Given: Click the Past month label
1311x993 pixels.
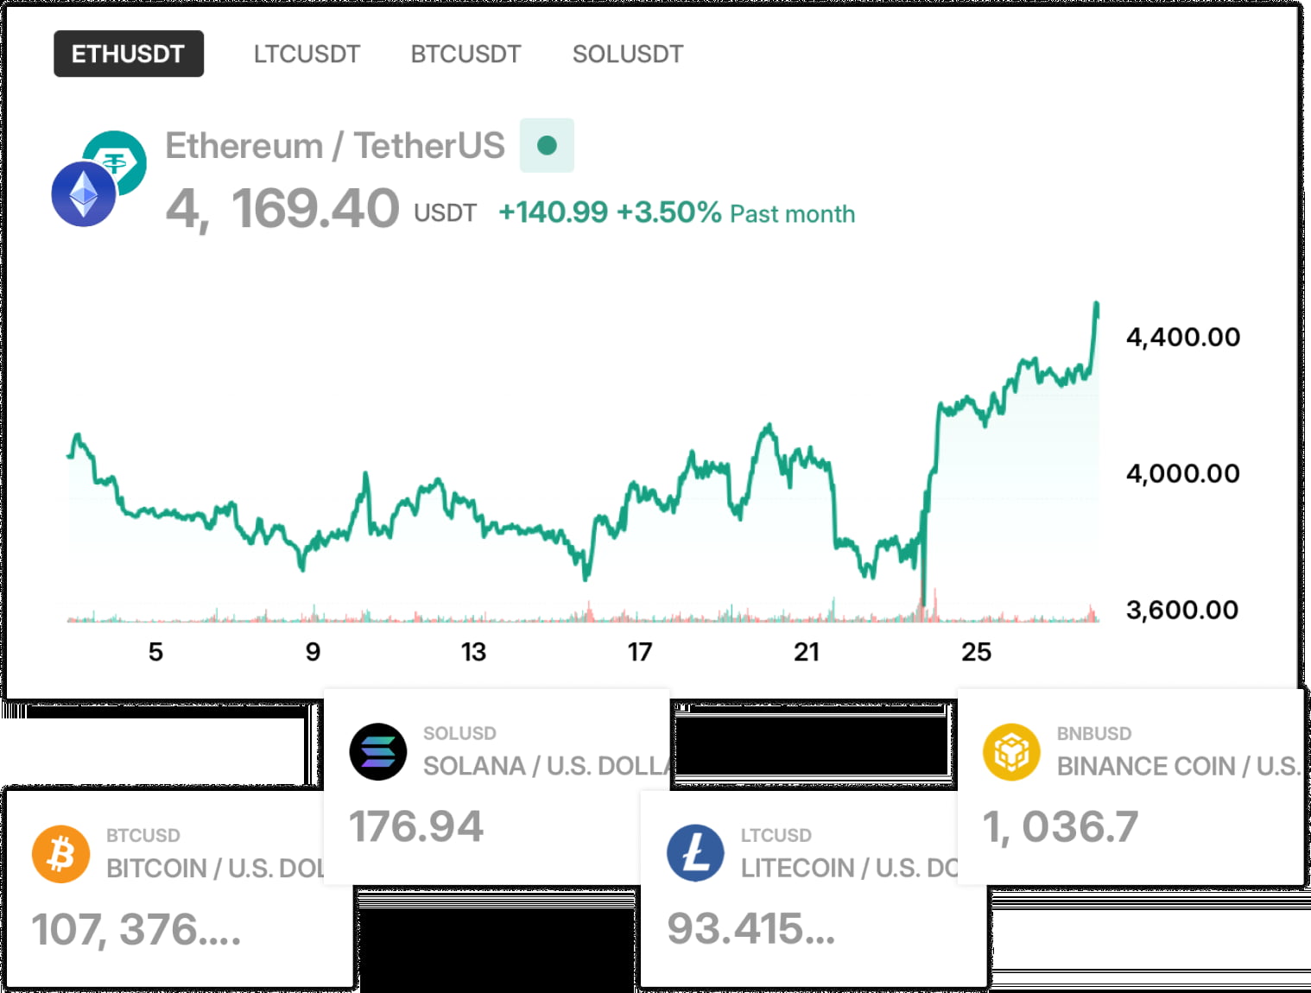Looking at the screenshot, I should coord(790,213).
